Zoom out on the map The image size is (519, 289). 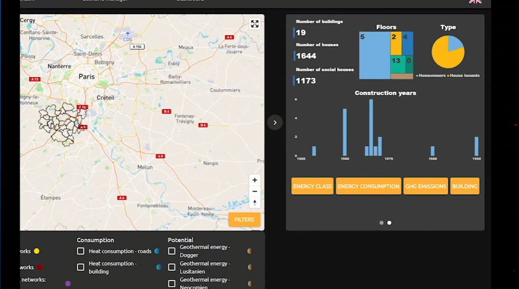click(x=254, y=191)
